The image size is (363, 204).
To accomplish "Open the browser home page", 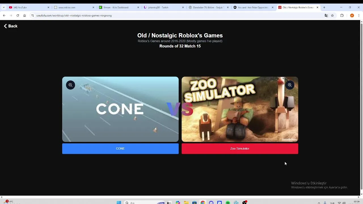I will pyautogui.click(x=25, y=16).
